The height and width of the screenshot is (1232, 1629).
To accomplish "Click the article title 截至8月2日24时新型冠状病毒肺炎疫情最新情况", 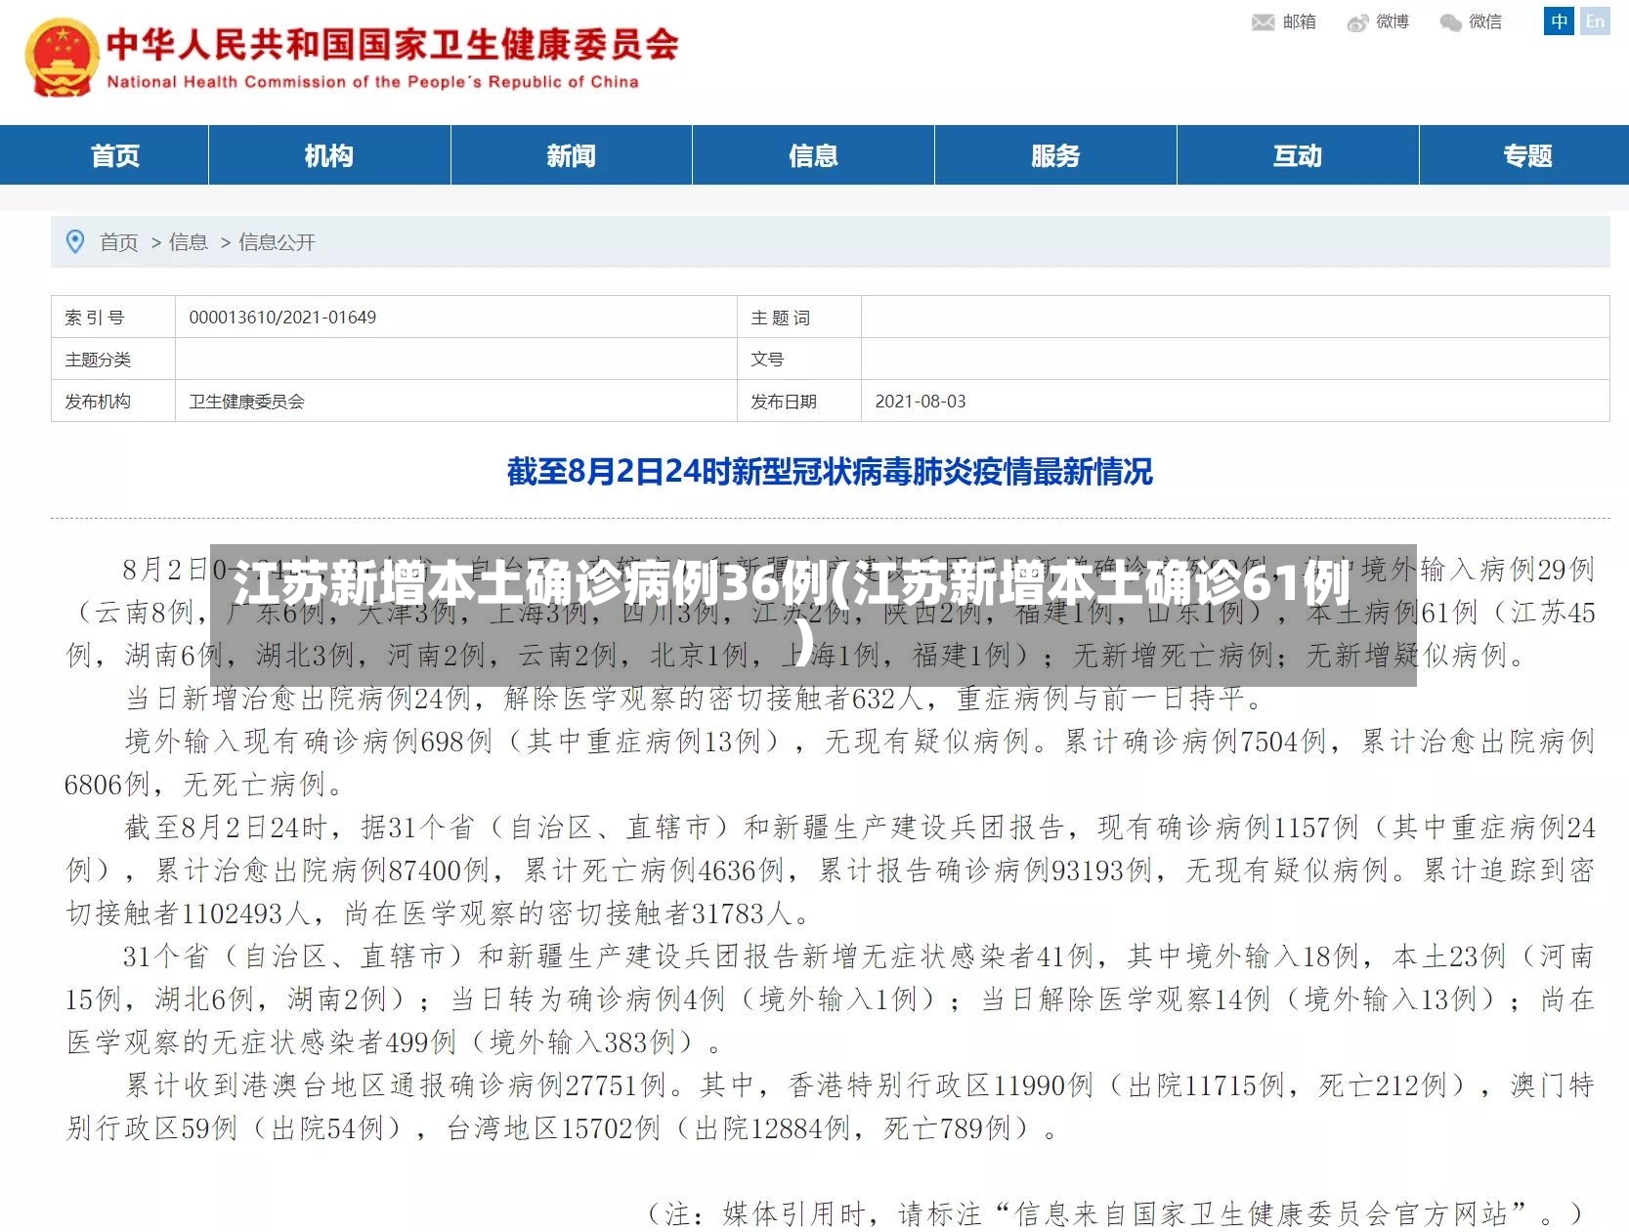I will point(830,472).
